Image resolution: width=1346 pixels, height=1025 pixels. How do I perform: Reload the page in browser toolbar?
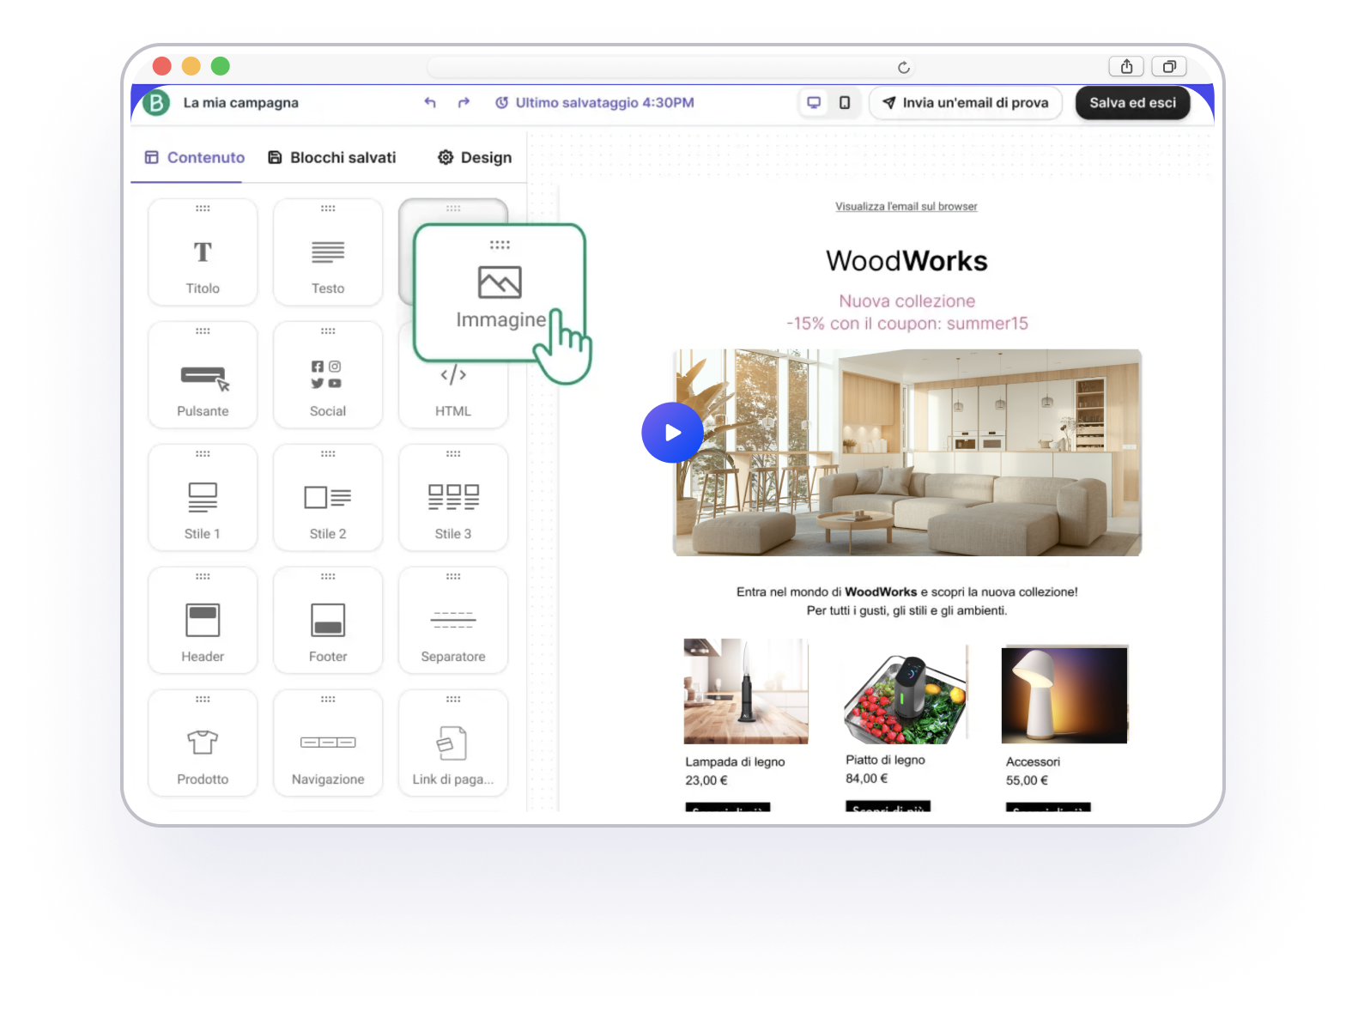903,68
